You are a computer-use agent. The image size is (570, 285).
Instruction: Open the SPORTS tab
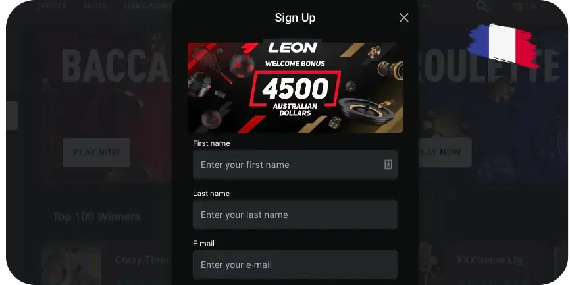click(51, 6)
